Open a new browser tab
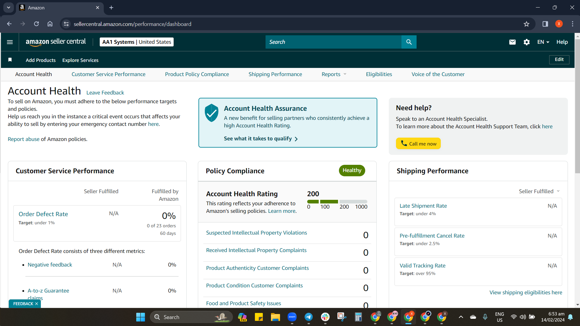580x326 pixels. point(111,8)
